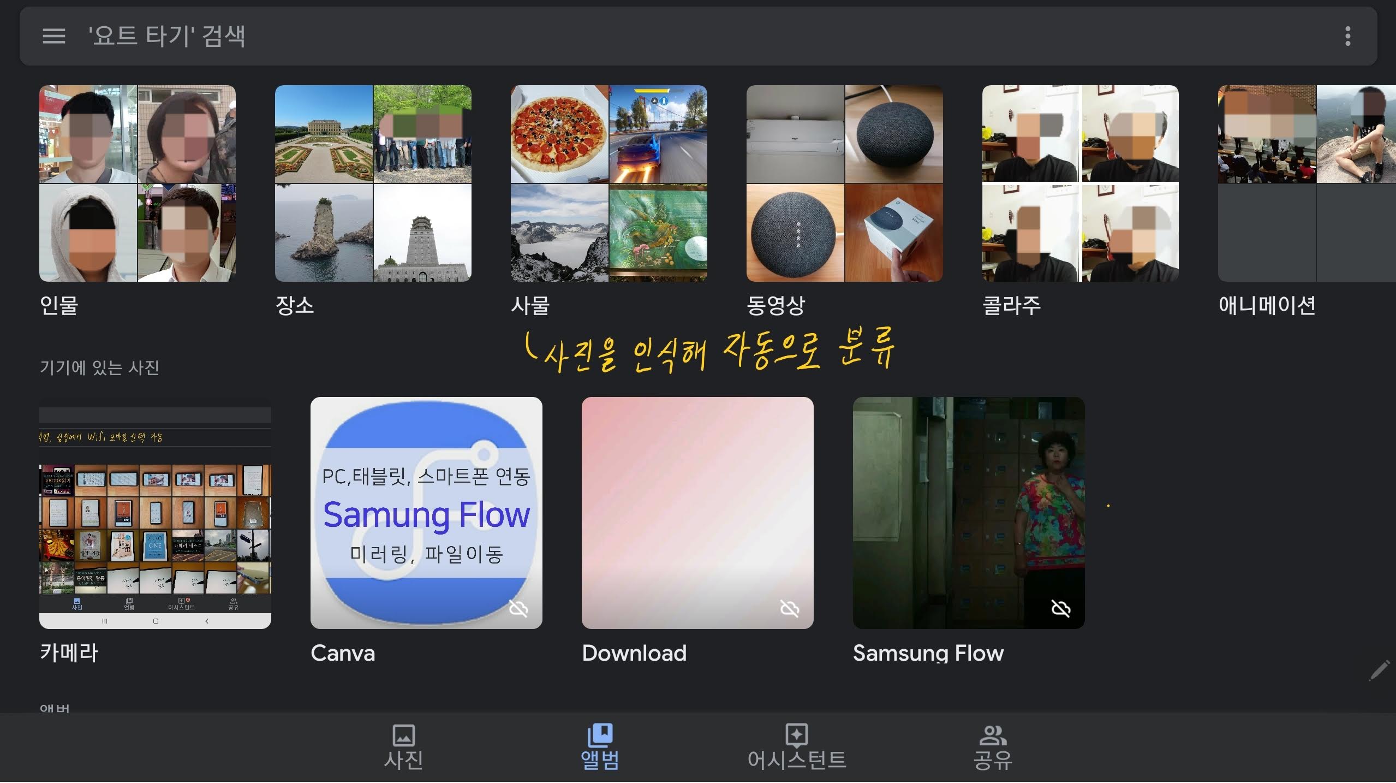Open the 동영상 videos album

click(x=845, y=183)
